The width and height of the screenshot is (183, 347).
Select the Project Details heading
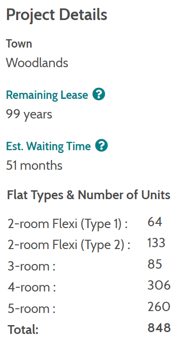57,15
